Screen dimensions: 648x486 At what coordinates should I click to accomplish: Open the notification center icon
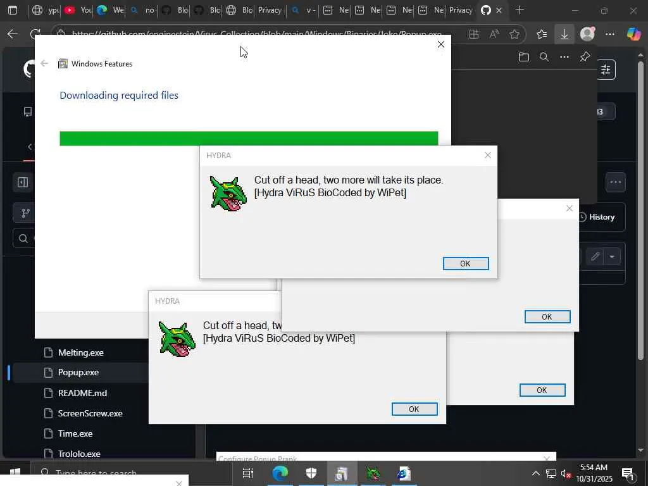pyautogui.click(x=628, y=473)
